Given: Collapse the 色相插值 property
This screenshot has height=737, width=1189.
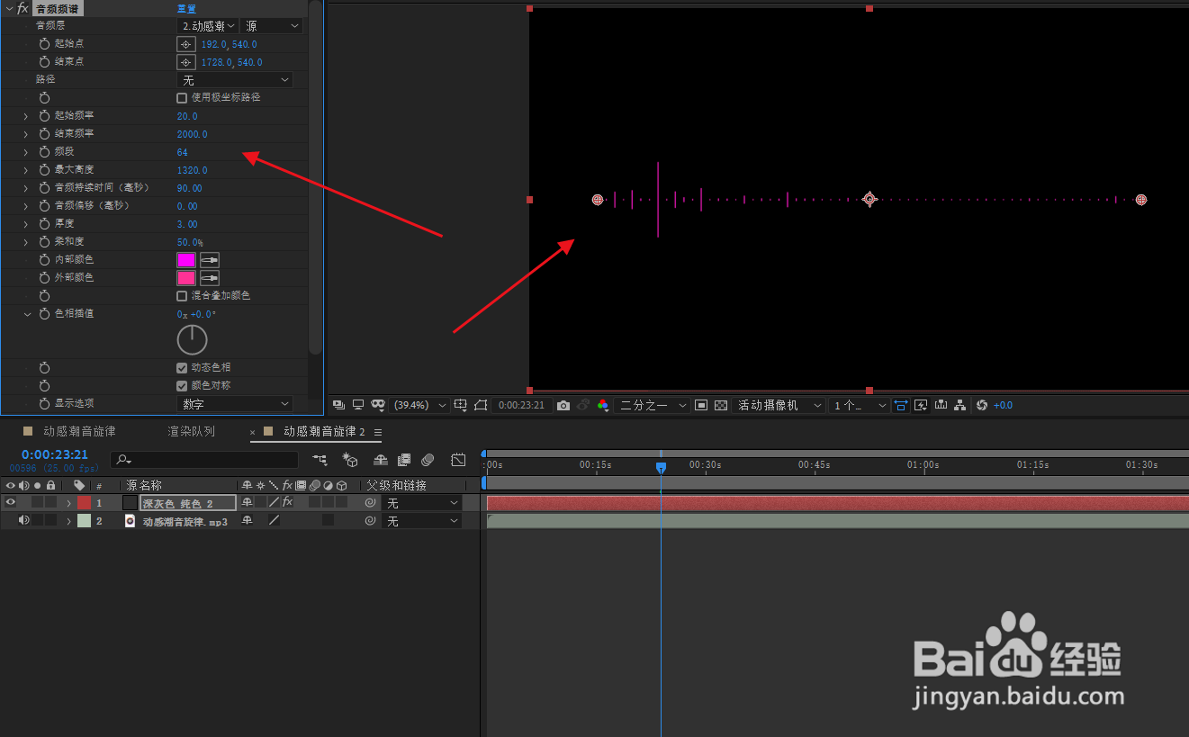Looking at the screenshot, I should [x=26, y=314].
